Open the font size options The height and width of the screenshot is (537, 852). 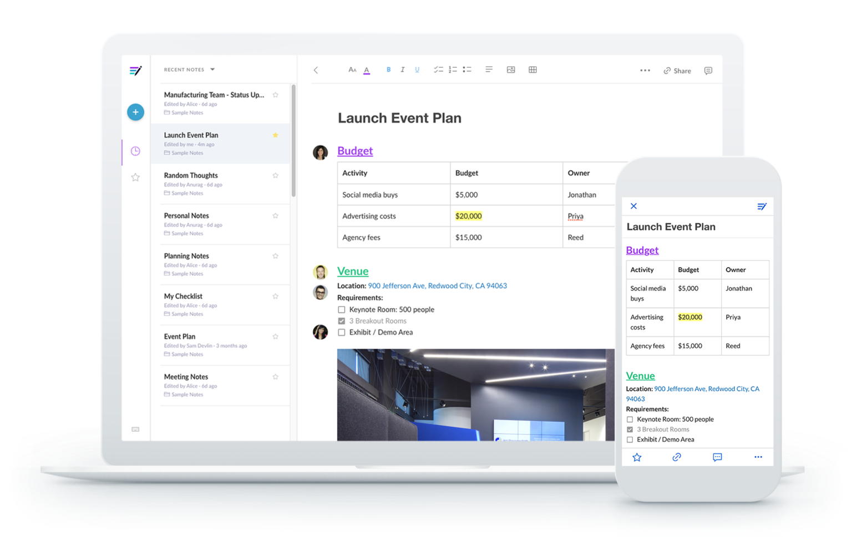[x=352, y=70]
